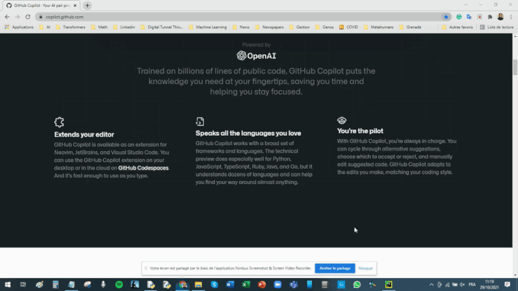The width and height of the screenshot is (518, 291).
Task: Click the code file icon above Speaks all languages
Action: pos(200,122)
